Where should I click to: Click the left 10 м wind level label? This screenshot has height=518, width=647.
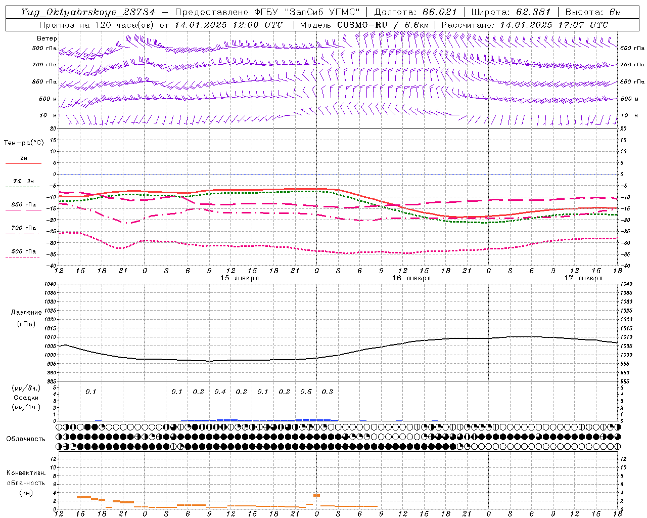click(49, 115)
